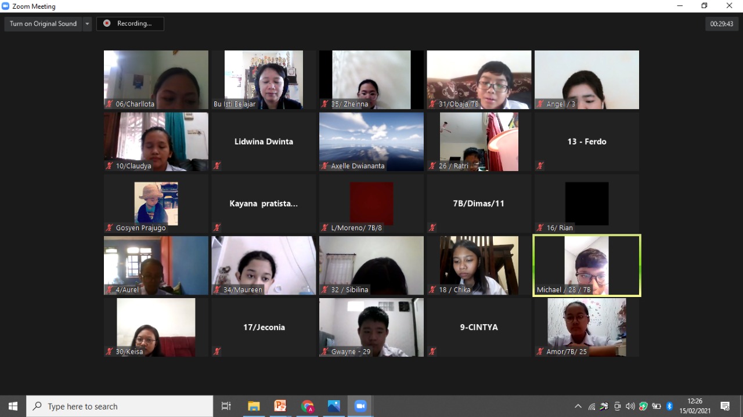The height and width of the screenshot is (417, 743).
Task: Click muted mic icon on Gwayne - 29
Action: (325, 351)
